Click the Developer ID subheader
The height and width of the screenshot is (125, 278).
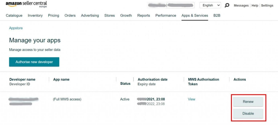[x=20, y=84]
